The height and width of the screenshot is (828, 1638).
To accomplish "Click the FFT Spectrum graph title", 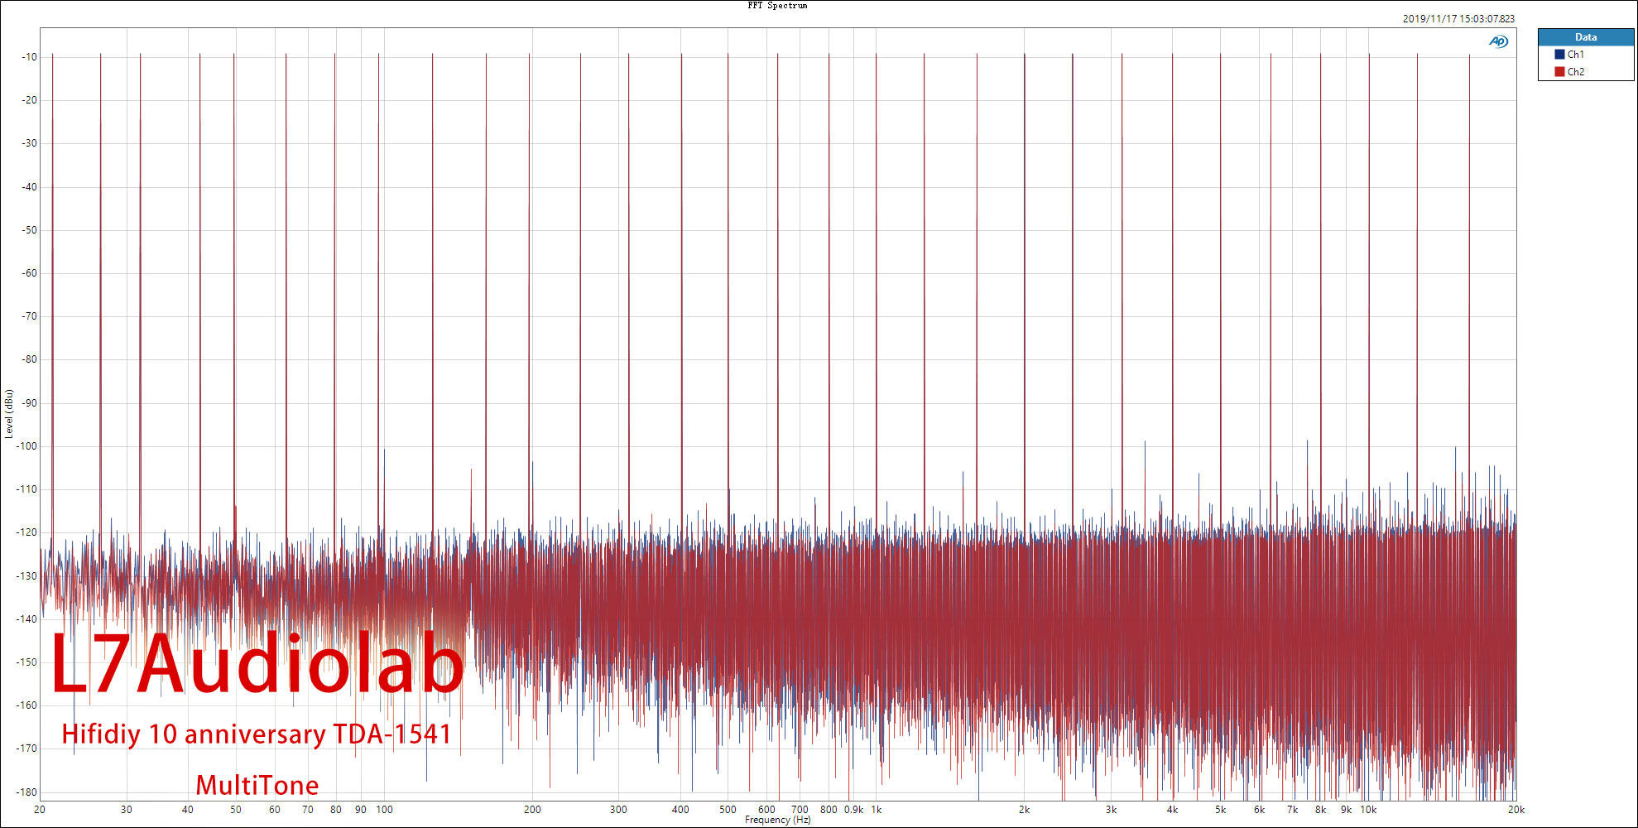I will (777, 6).
